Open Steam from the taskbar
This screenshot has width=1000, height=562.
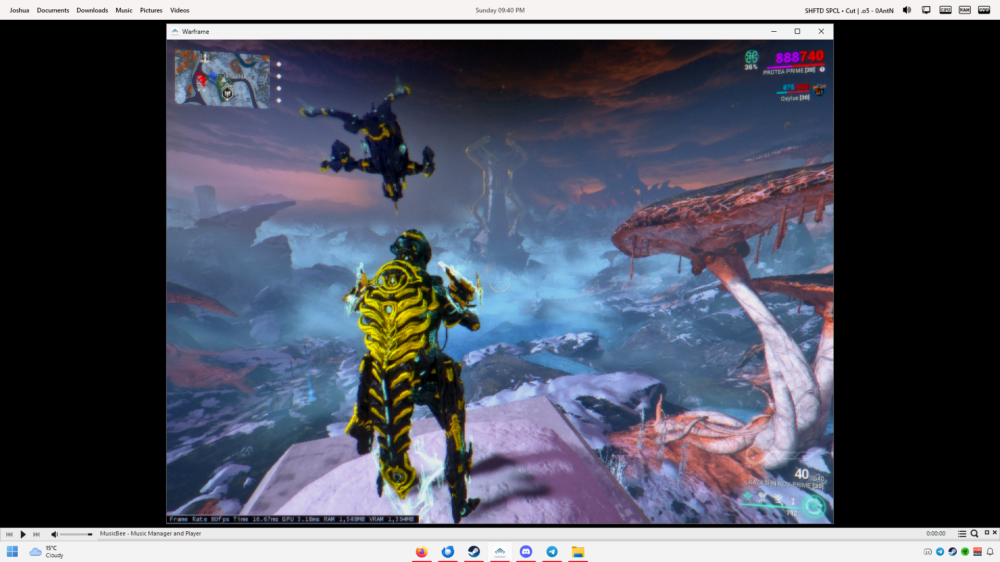[x=474, y=552]
